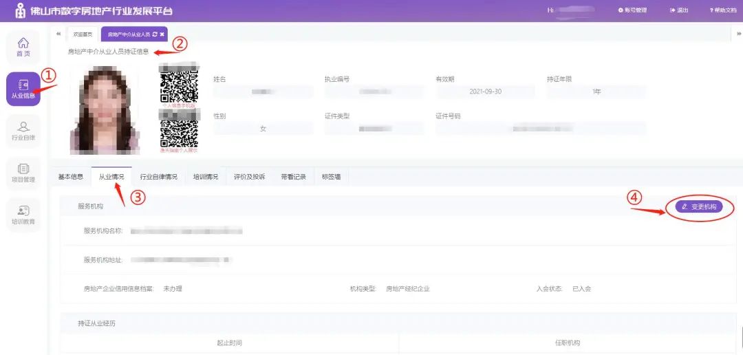Click 退出 to log out
This screenshot has width=743, height=355.
click(679, 10)
